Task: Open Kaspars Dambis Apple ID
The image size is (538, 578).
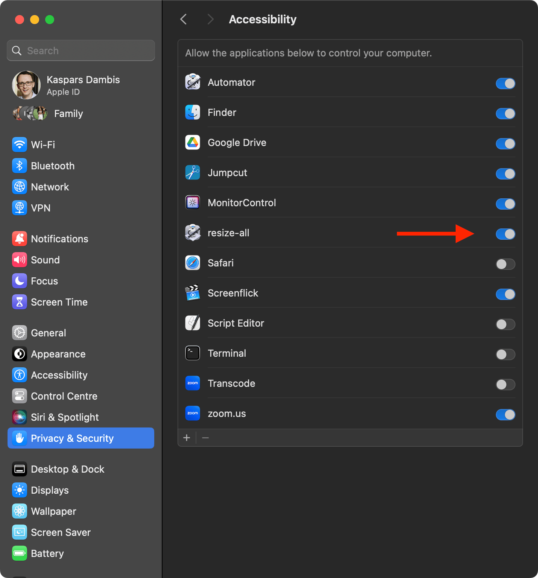Action: [x=81, y=85]
